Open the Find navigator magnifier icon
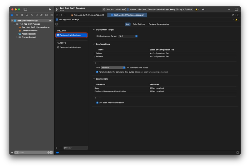Image resolution: width=250 pixels, height=167 pixels. click(x=27, y=15)
